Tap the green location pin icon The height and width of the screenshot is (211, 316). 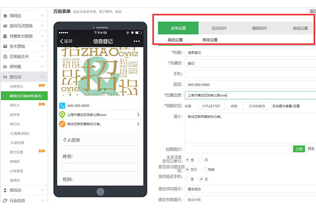(62, 114)
